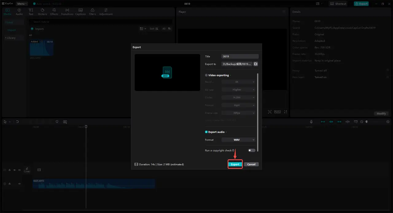The image size is (393, 213).
Task: Click the copyright check info help icon
Action: (x=233, y=151)
